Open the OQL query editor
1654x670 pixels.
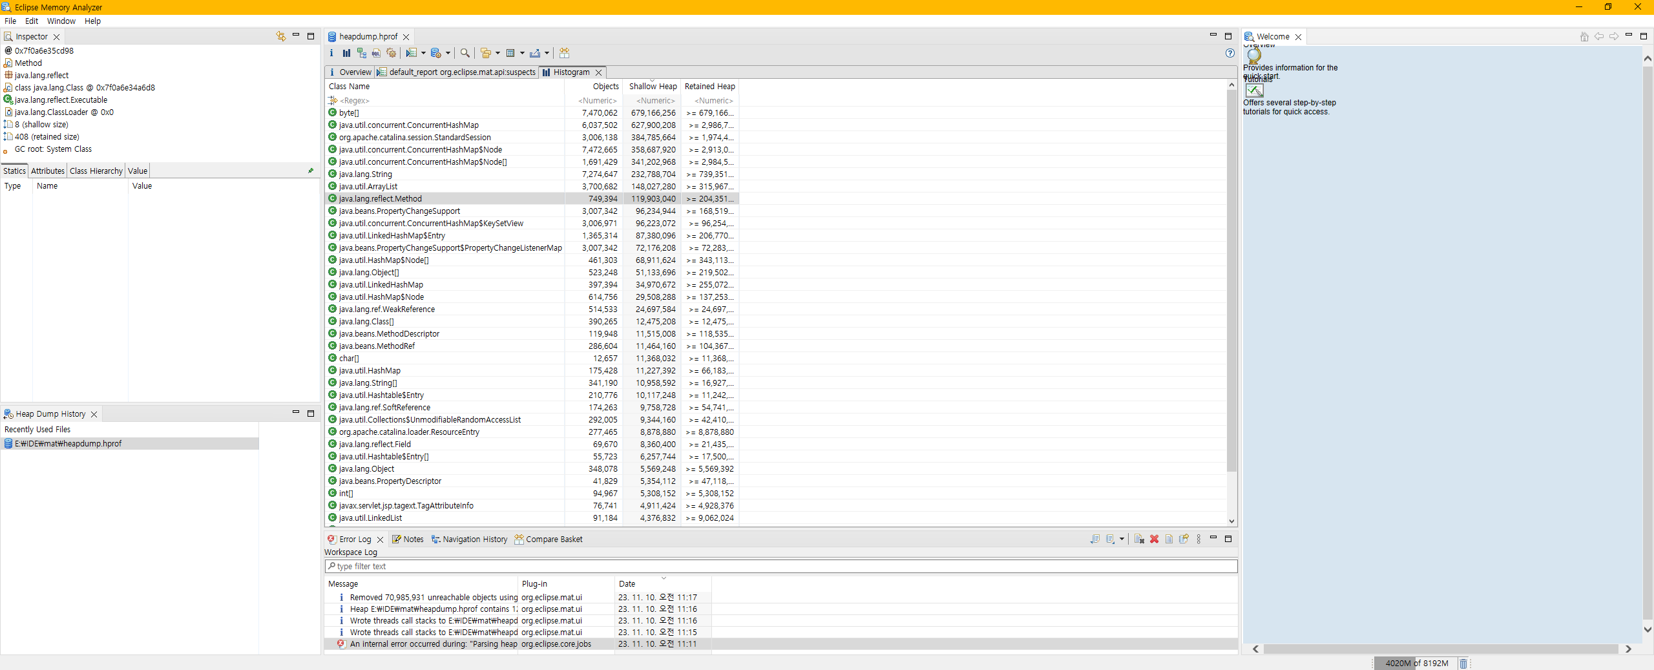376,53
